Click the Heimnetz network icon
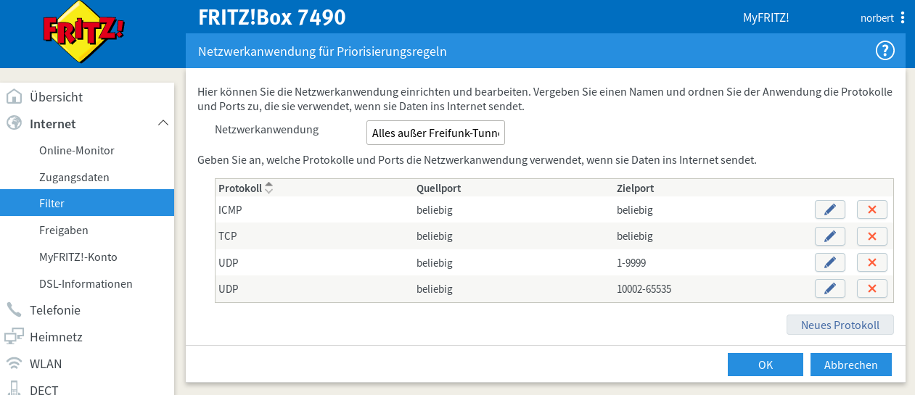The image size is (915, 395). pos(14,336)
